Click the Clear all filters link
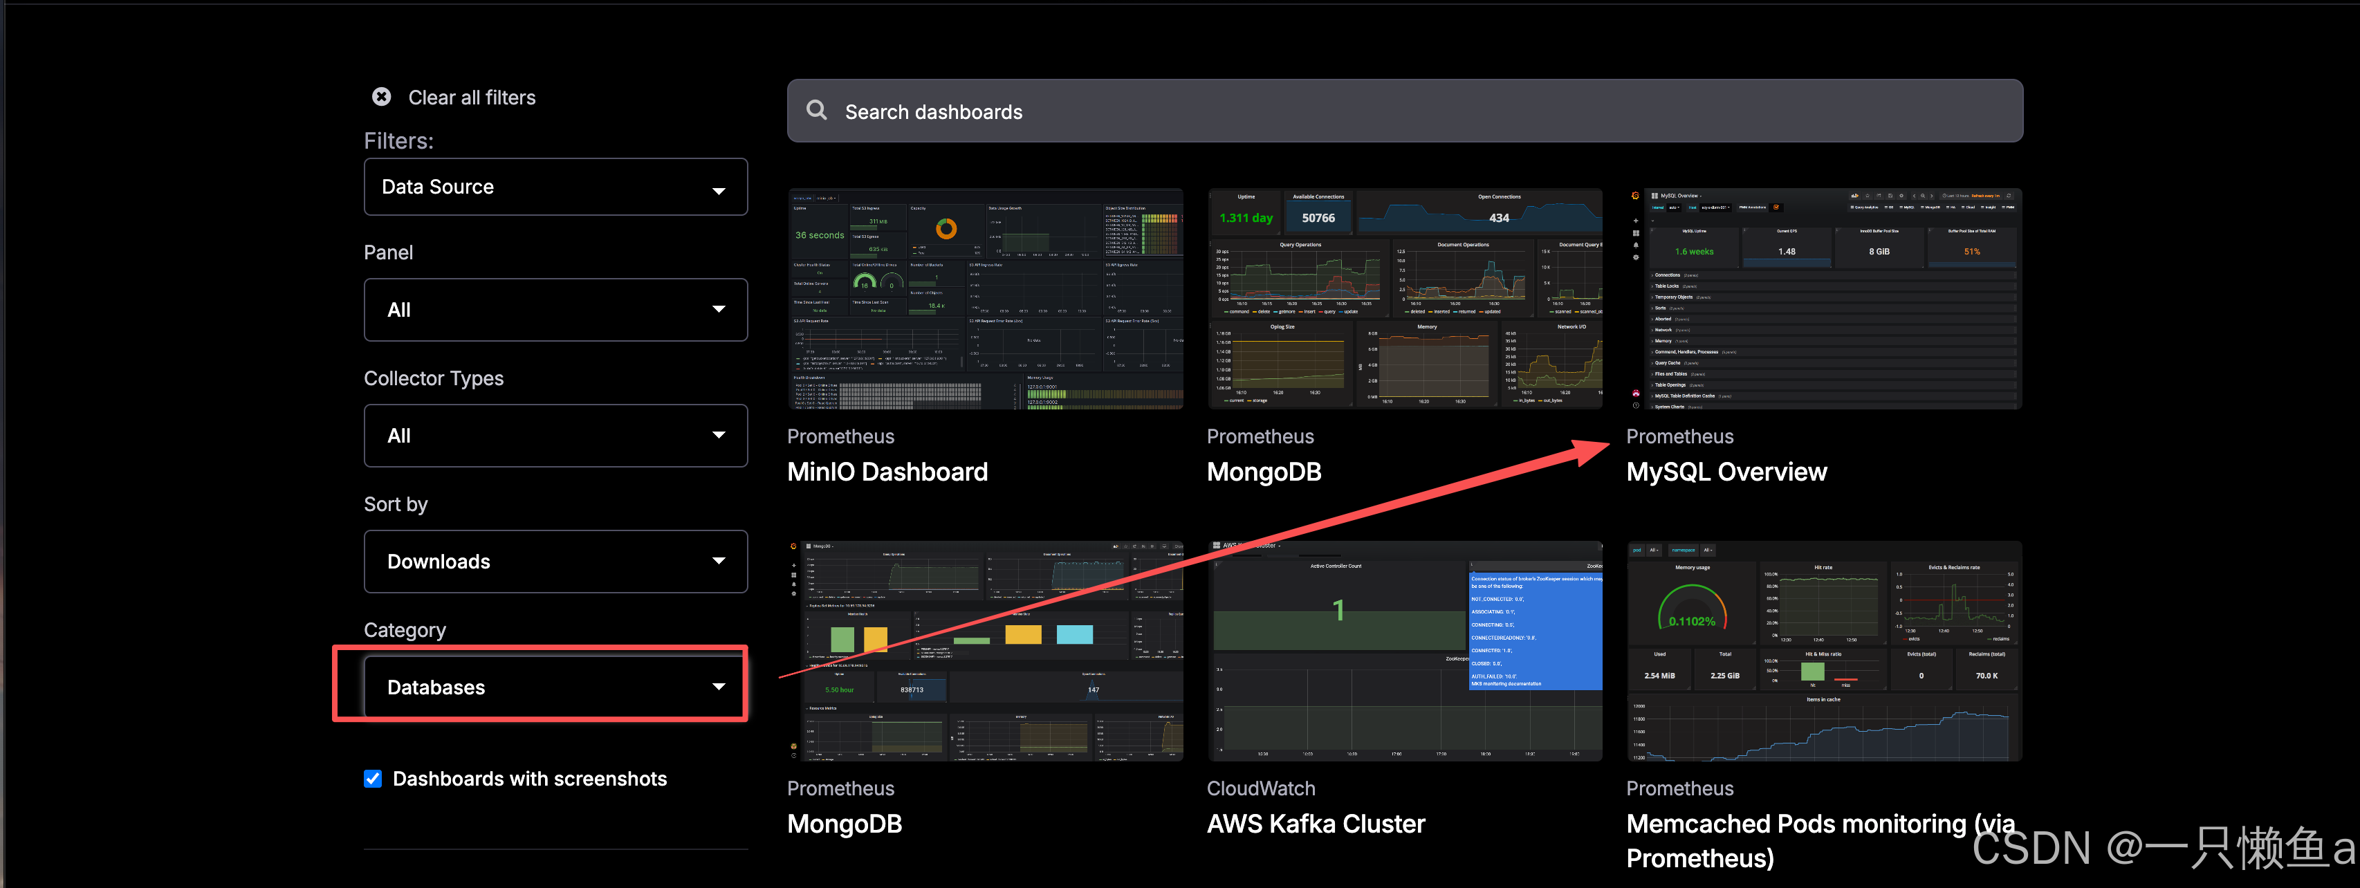This screenshot has height=888, width=2360. [471, 97]
